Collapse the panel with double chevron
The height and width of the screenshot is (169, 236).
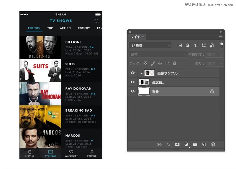pyautogui.click(x=221, y=32)
